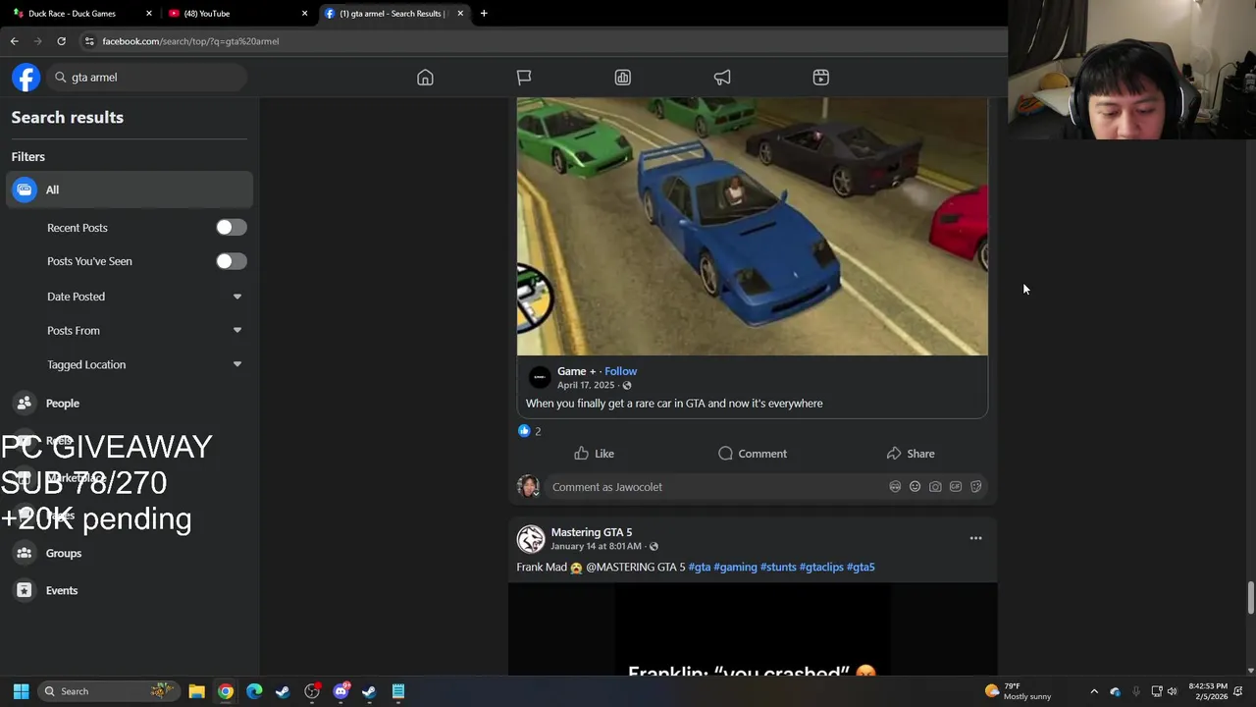1256x707 pixels.
Task: Go back with the browser back arrow
Action: coord(14,41)
